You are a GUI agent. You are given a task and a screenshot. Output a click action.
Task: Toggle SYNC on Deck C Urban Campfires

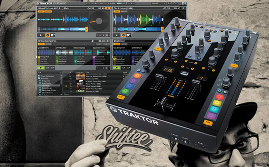point(41,44)
